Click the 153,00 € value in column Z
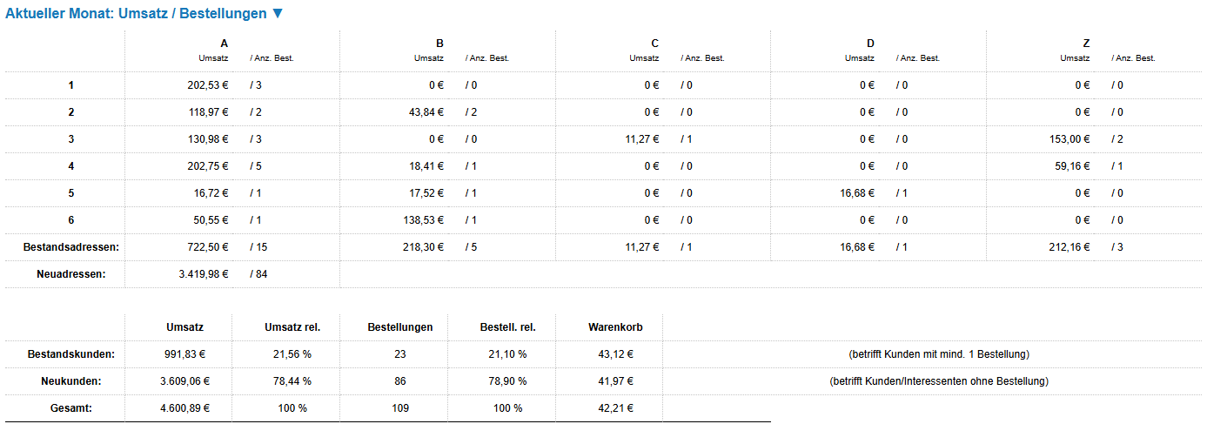Image resolution: width=1207 pixels, height=424 pixels. click(1071, 139)
